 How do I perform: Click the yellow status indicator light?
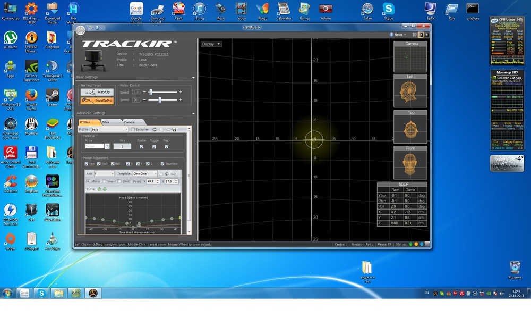pyautogui.click(x=416, y=244)
